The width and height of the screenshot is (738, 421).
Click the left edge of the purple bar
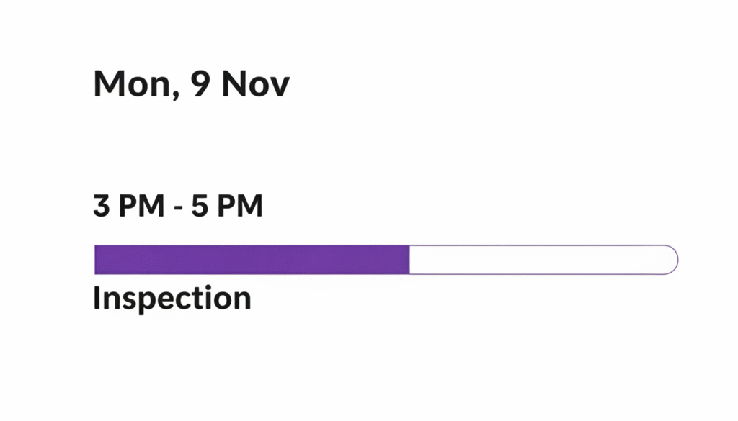point(97,260)
